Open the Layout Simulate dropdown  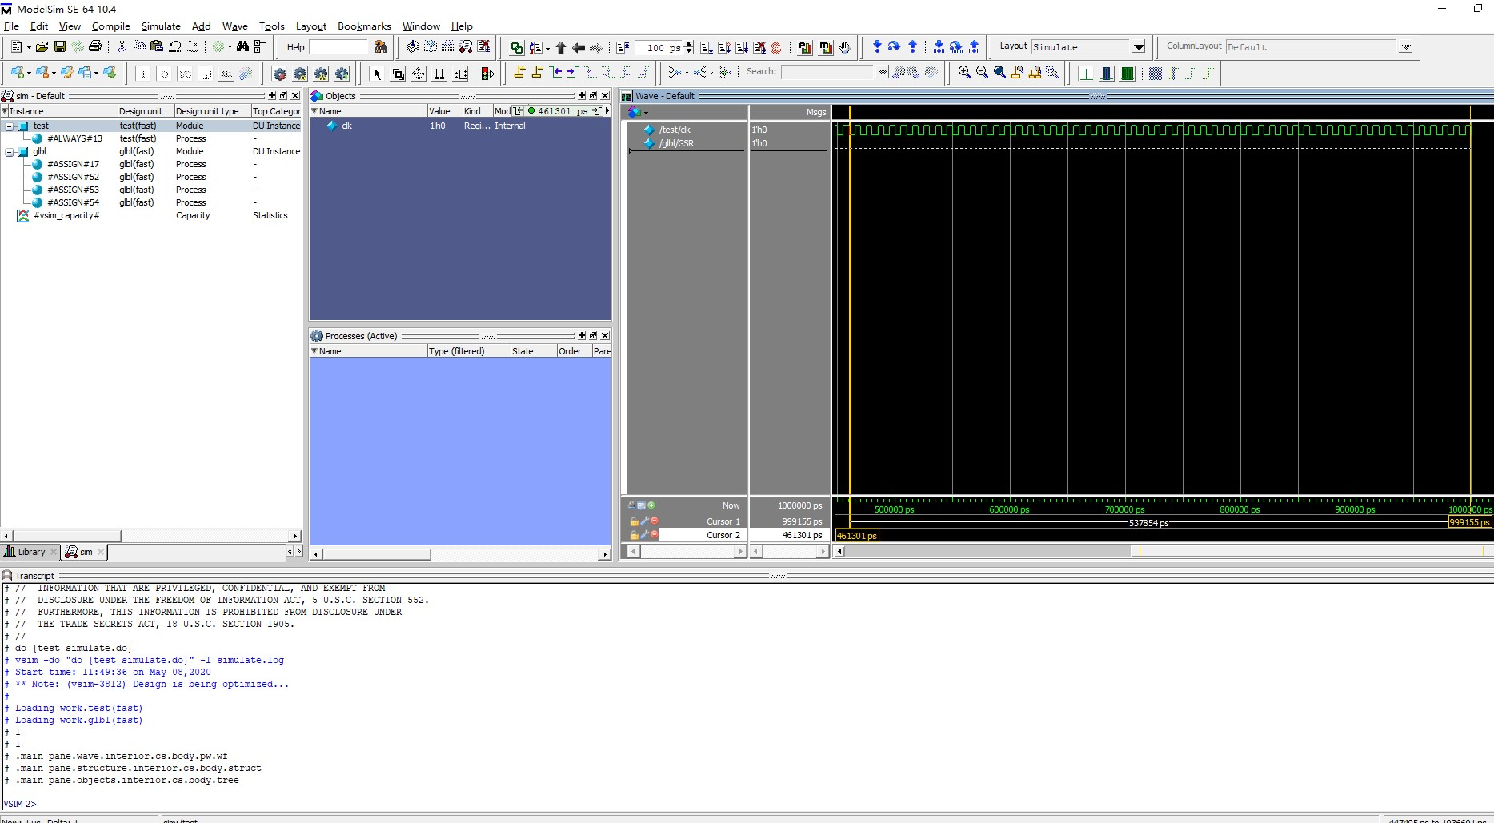coord(1138,47)
